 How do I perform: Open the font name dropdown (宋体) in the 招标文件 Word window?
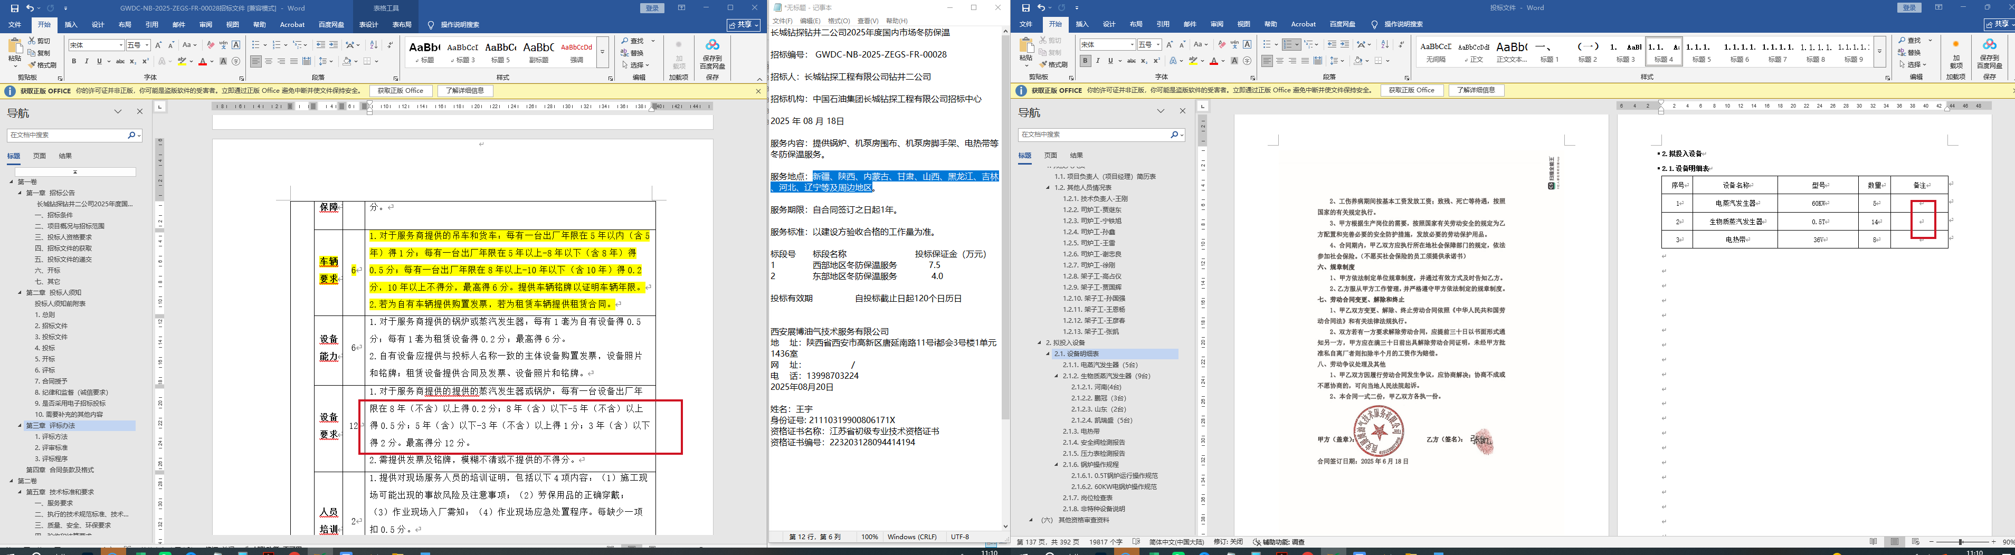[120, 45]
